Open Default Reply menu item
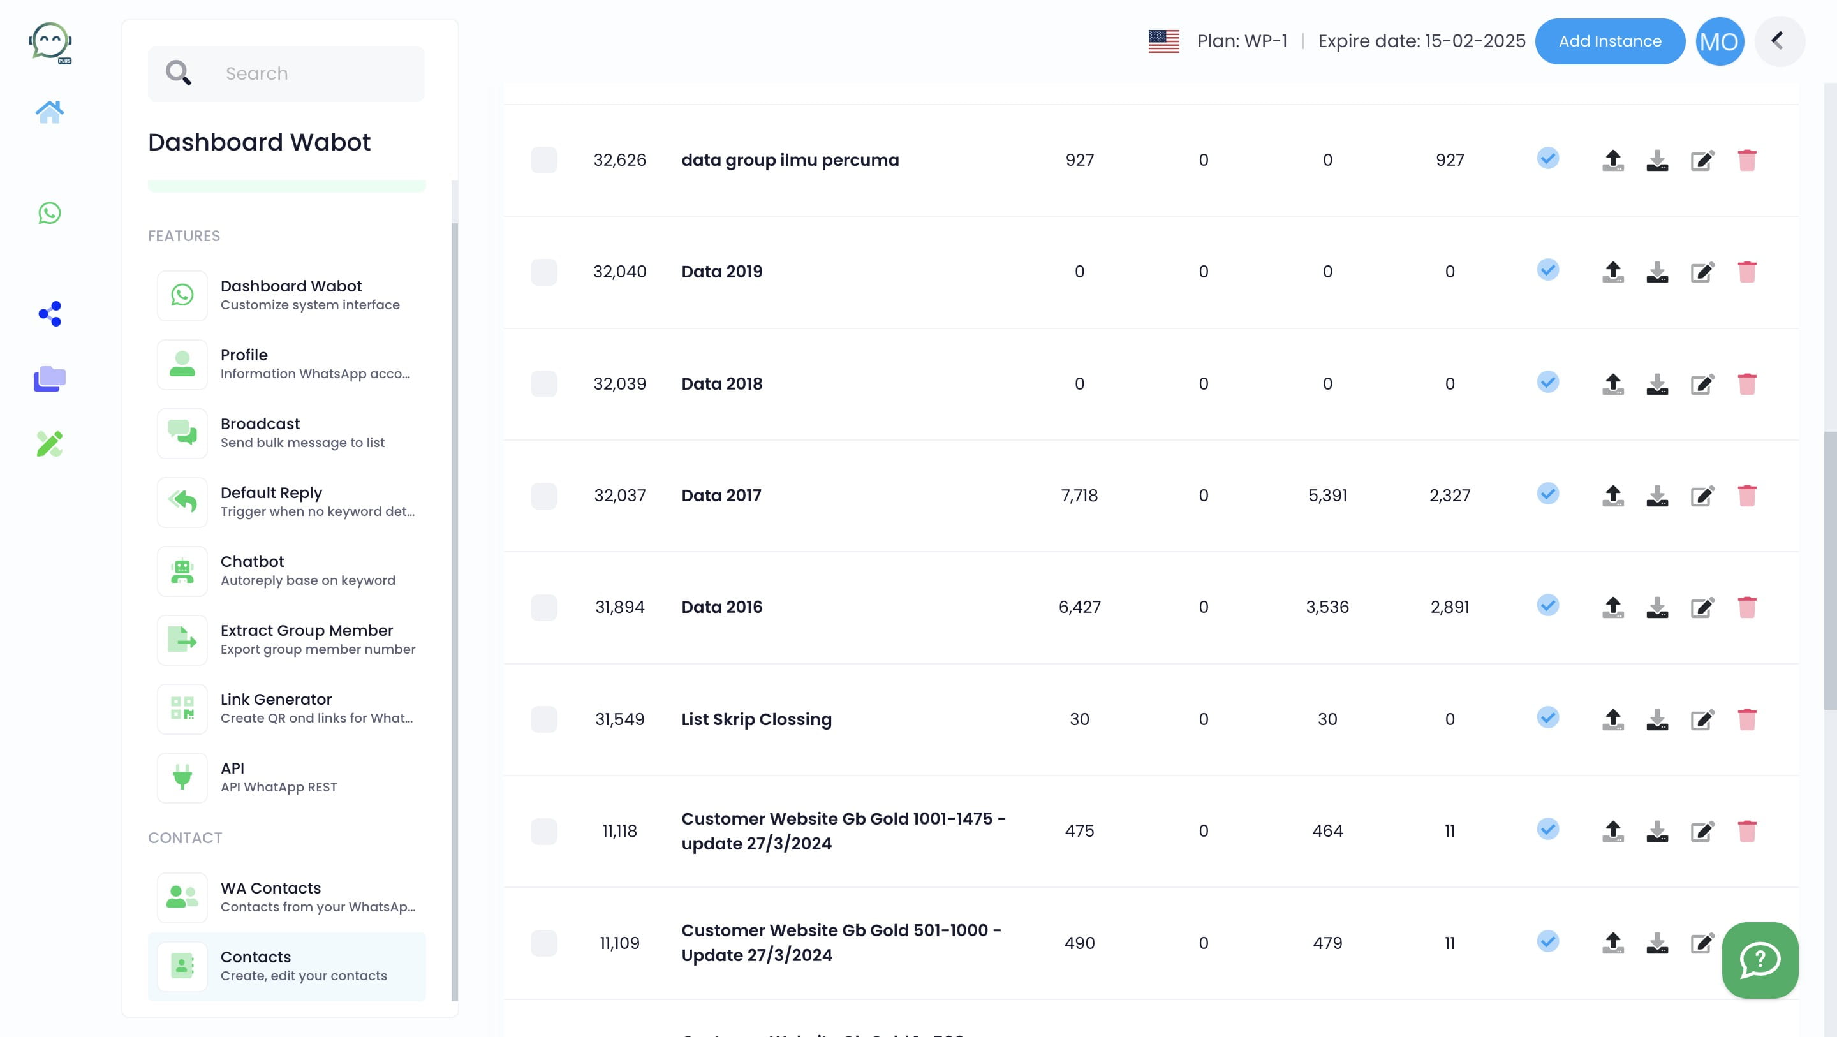This screenshot has height=1037, width=1837. (286, 502)
